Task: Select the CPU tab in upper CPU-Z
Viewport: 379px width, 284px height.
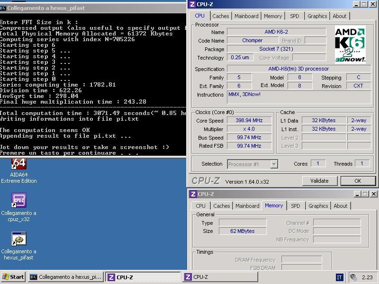Action: tap(199, 16)
